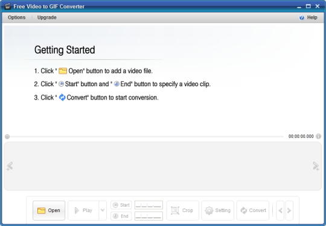Click the next arrow in the bottom toolbar
The height and width of the screenshot is (226, 326).
tap(289, 210)
